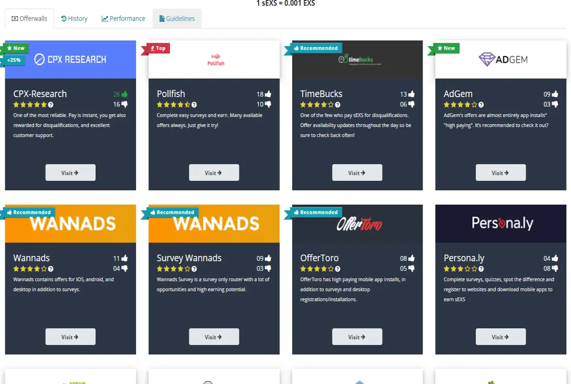The width and height of the screenshot is (571, 384).
Task: Like Persona.ly with thumbs-up icon
Action: click(x=555, y=258)
